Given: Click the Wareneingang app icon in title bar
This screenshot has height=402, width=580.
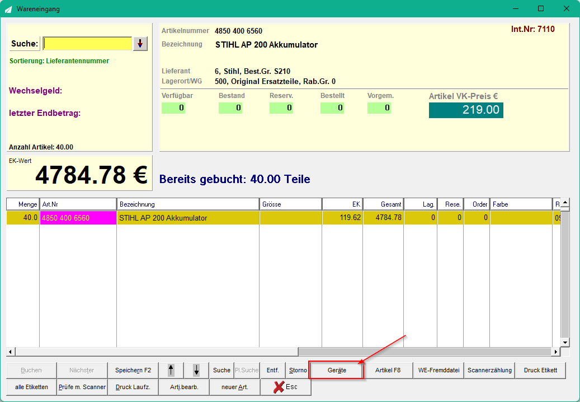Looking at the screenshot, I should pos(8,9).
